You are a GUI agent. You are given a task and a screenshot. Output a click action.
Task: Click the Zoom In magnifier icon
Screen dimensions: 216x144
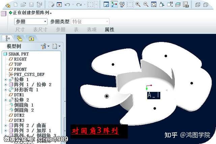click(x=138, y=4)
